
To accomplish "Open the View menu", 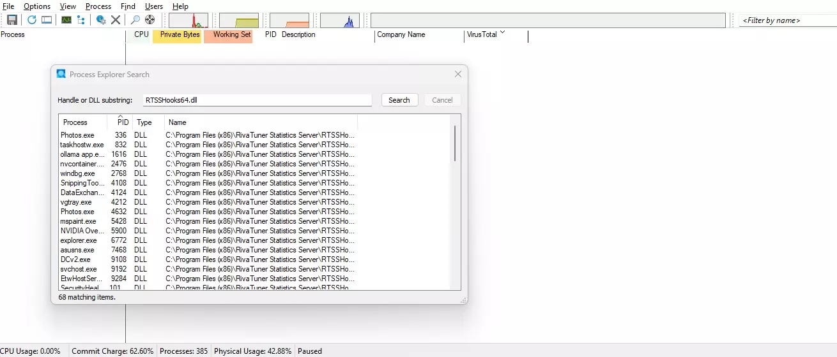I will pos(68,6).
